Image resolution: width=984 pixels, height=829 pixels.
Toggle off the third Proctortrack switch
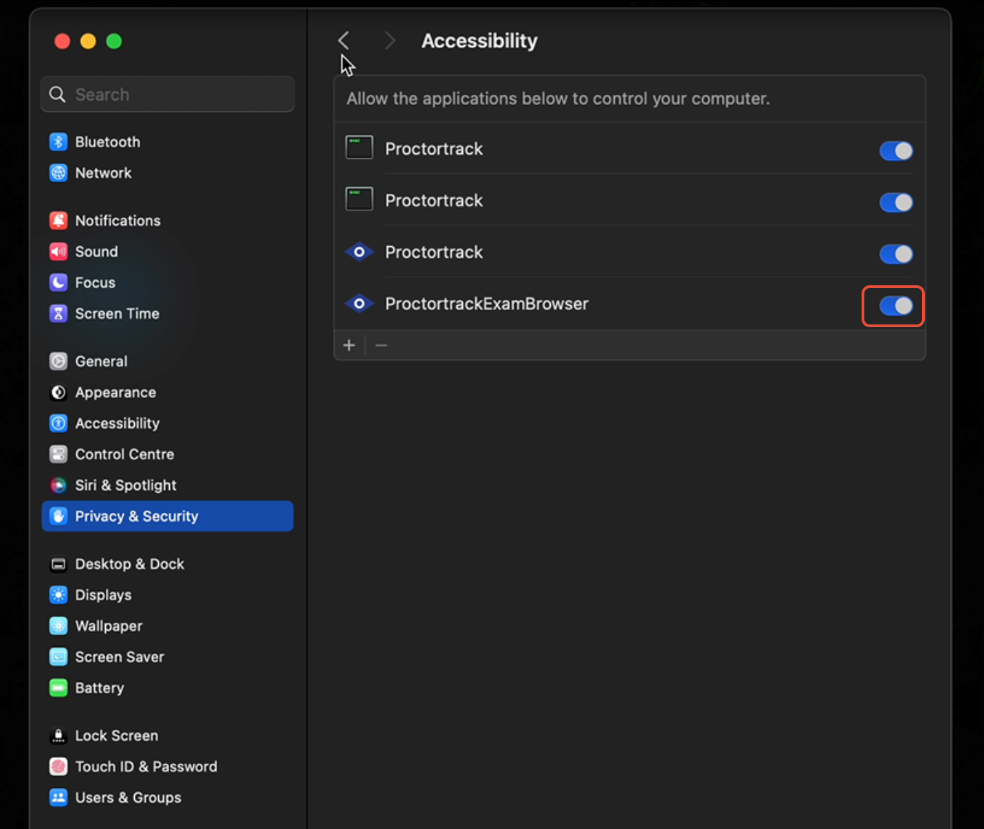[x=896, y=254]
